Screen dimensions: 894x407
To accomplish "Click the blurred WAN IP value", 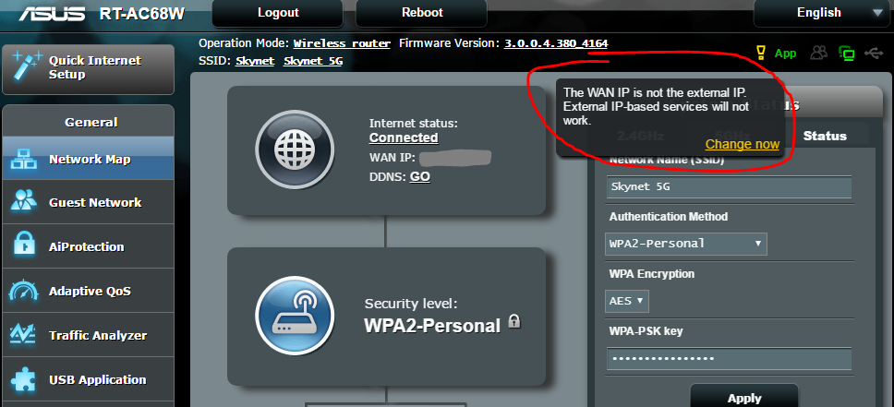I will 455,158.
